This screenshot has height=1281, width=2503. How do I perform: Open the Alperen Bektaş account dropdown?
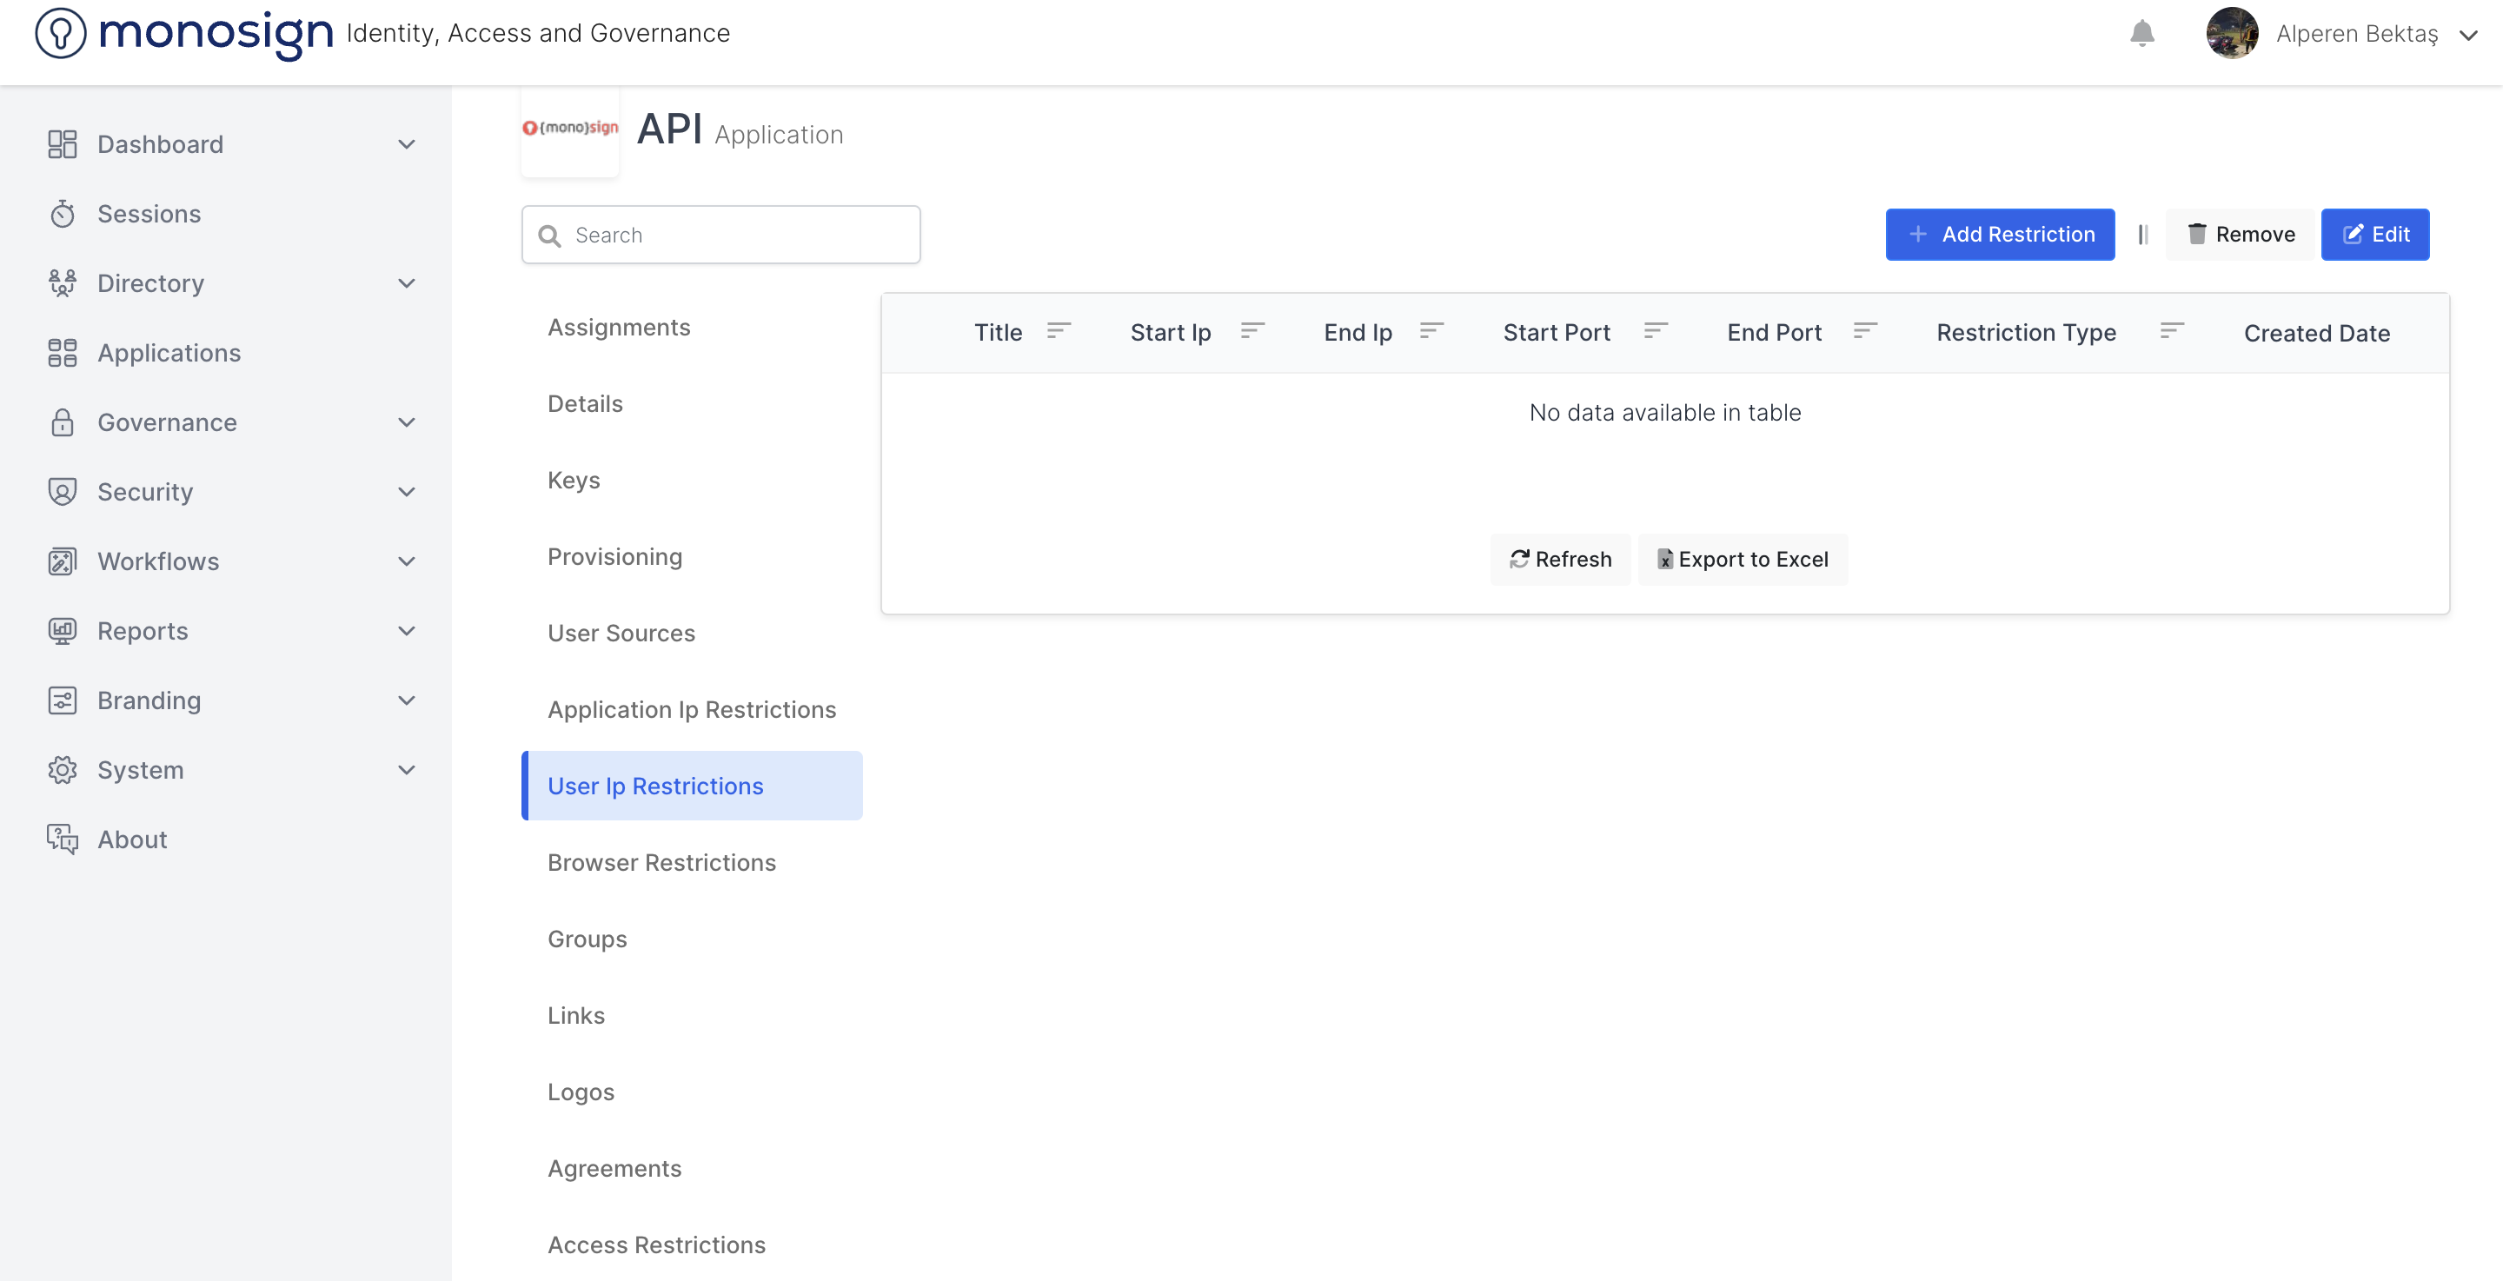pyautogui.click(x=2468, y=35)
